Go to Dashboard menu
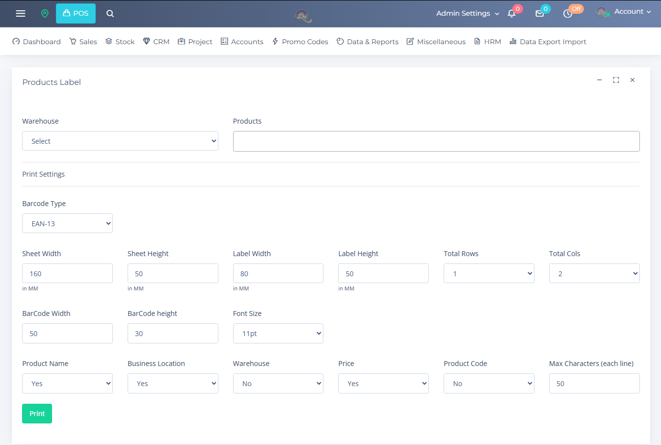This screenshot has width=661, height=445. click(37, 42)
